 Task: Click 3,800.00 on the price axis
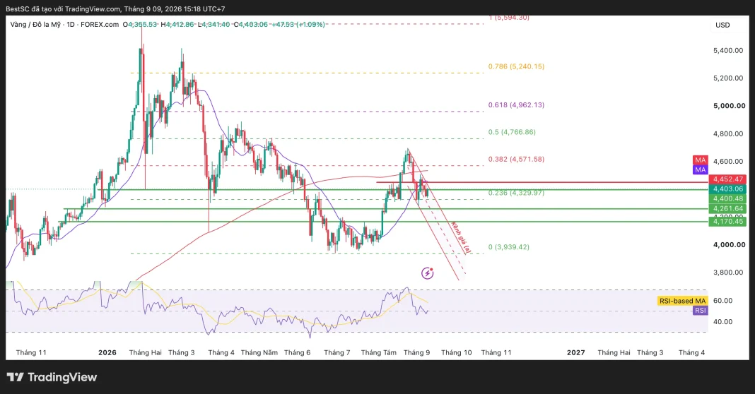click(x=728, y=273)
